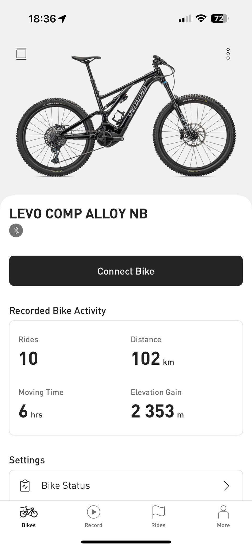Tap the Bike Status clipboard icon

click(x=25, y=485)
